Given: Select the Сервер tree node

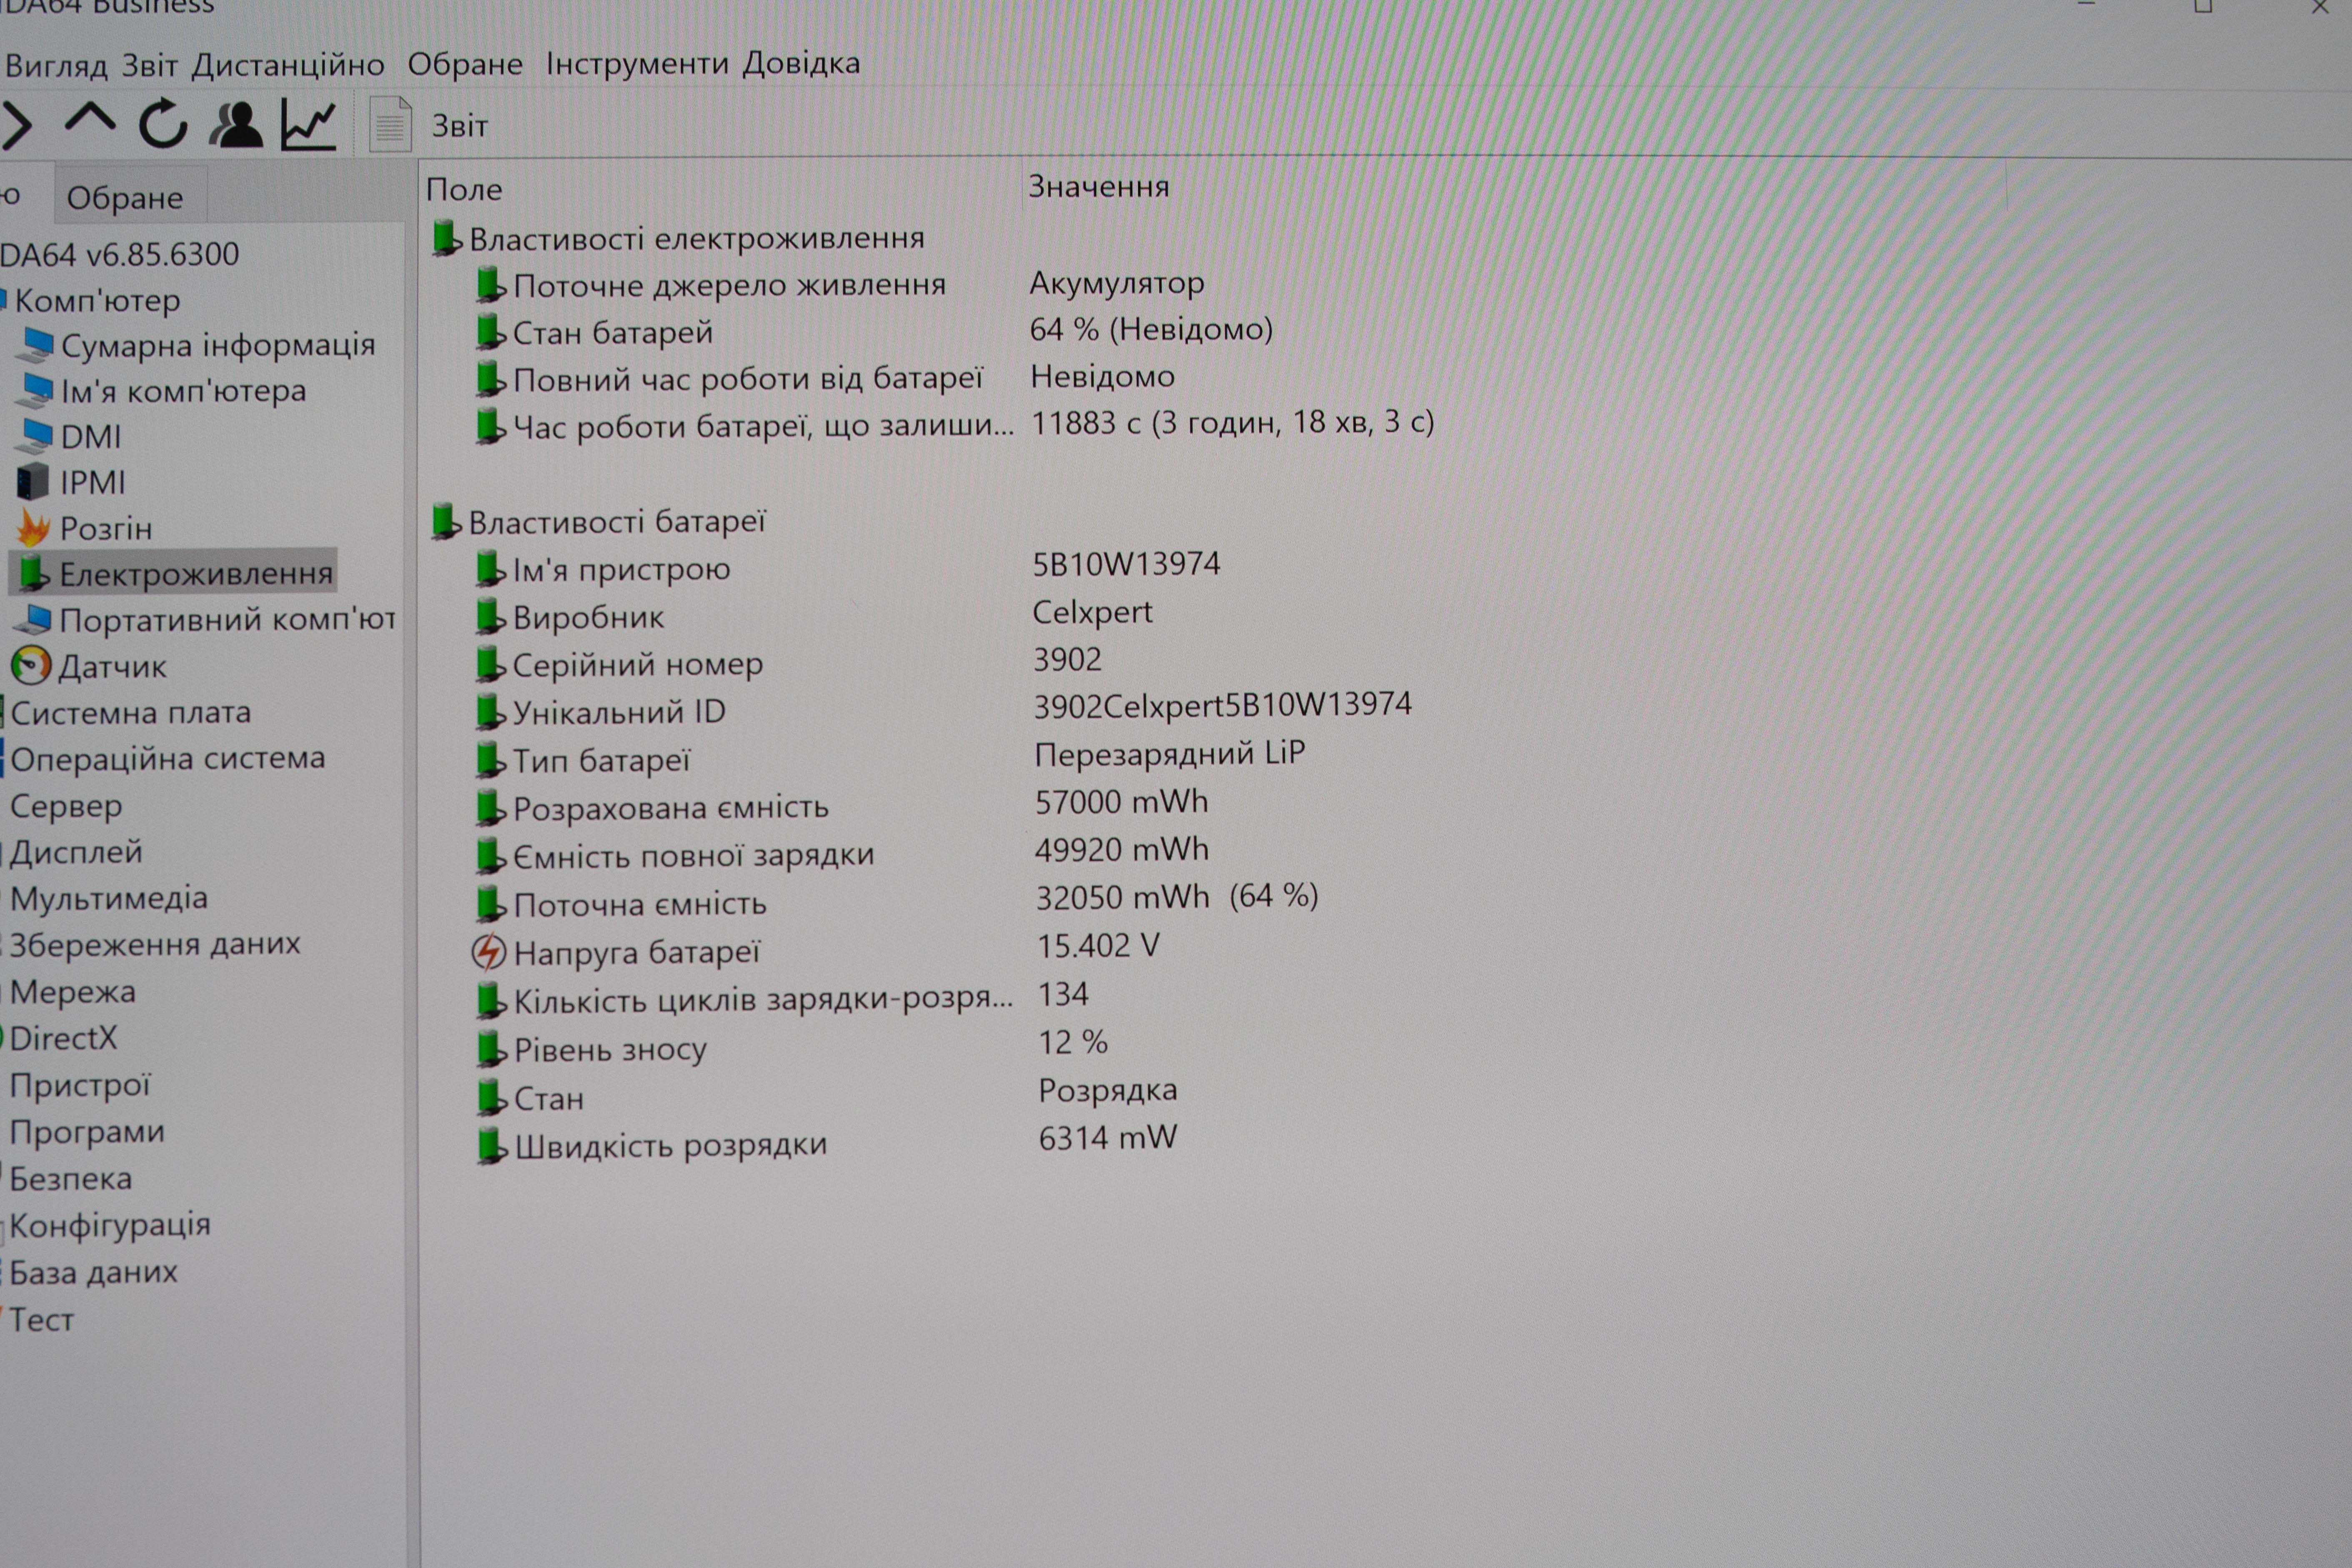Looking at the screenshot, I should [66, 806].
